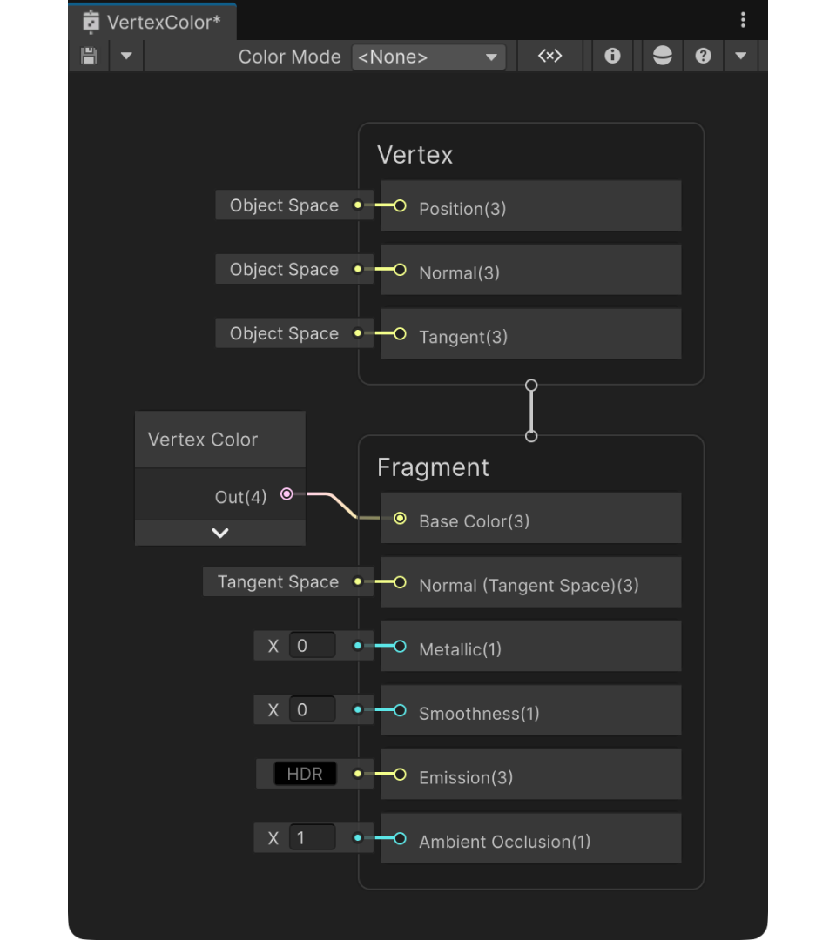Open the Color Mode dropdown
836x940 pixels.
pos(428,57)
